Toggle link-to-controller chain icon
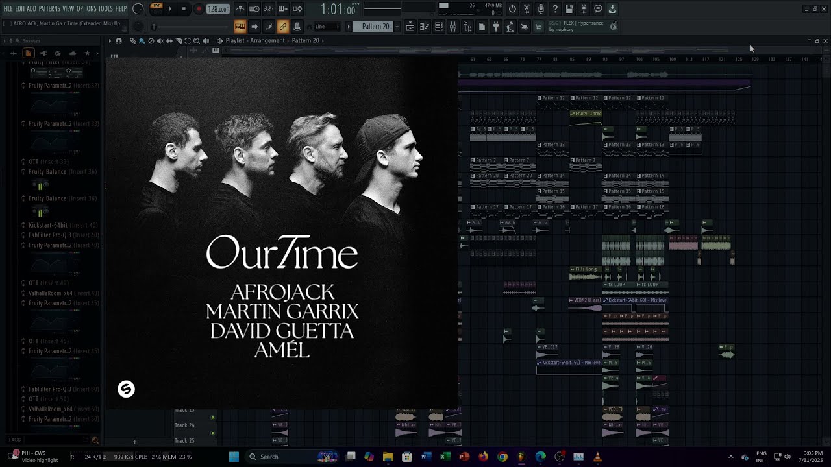Viewport: 831px width, 467px height. coord(282,27)
